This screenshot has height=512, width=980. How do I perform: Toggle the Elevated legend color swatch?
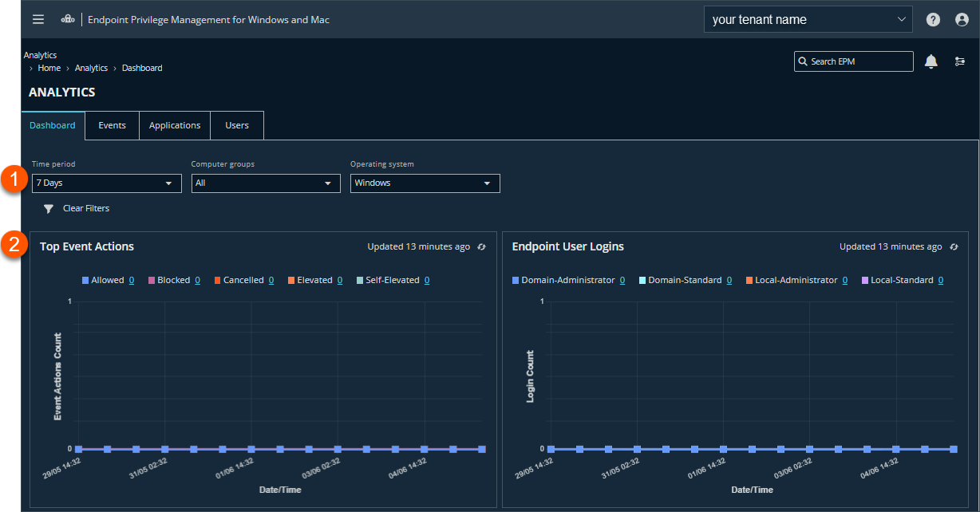click(291, 280)
